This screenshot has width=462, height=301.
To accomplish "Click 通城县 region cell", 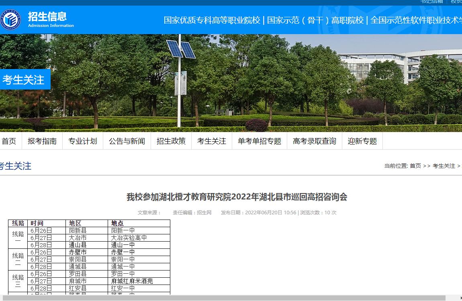I will 87,266.
